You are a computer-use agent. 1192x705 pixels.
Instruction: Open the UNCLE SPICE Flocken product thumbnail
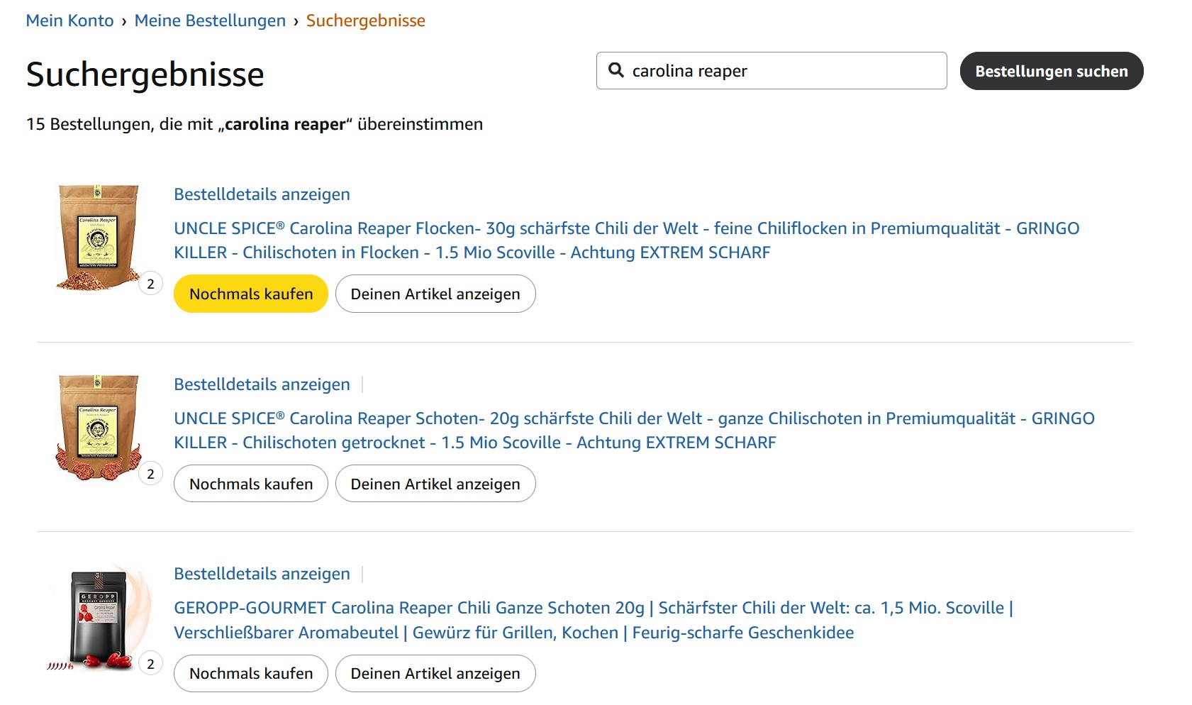[x=99, y=238]
